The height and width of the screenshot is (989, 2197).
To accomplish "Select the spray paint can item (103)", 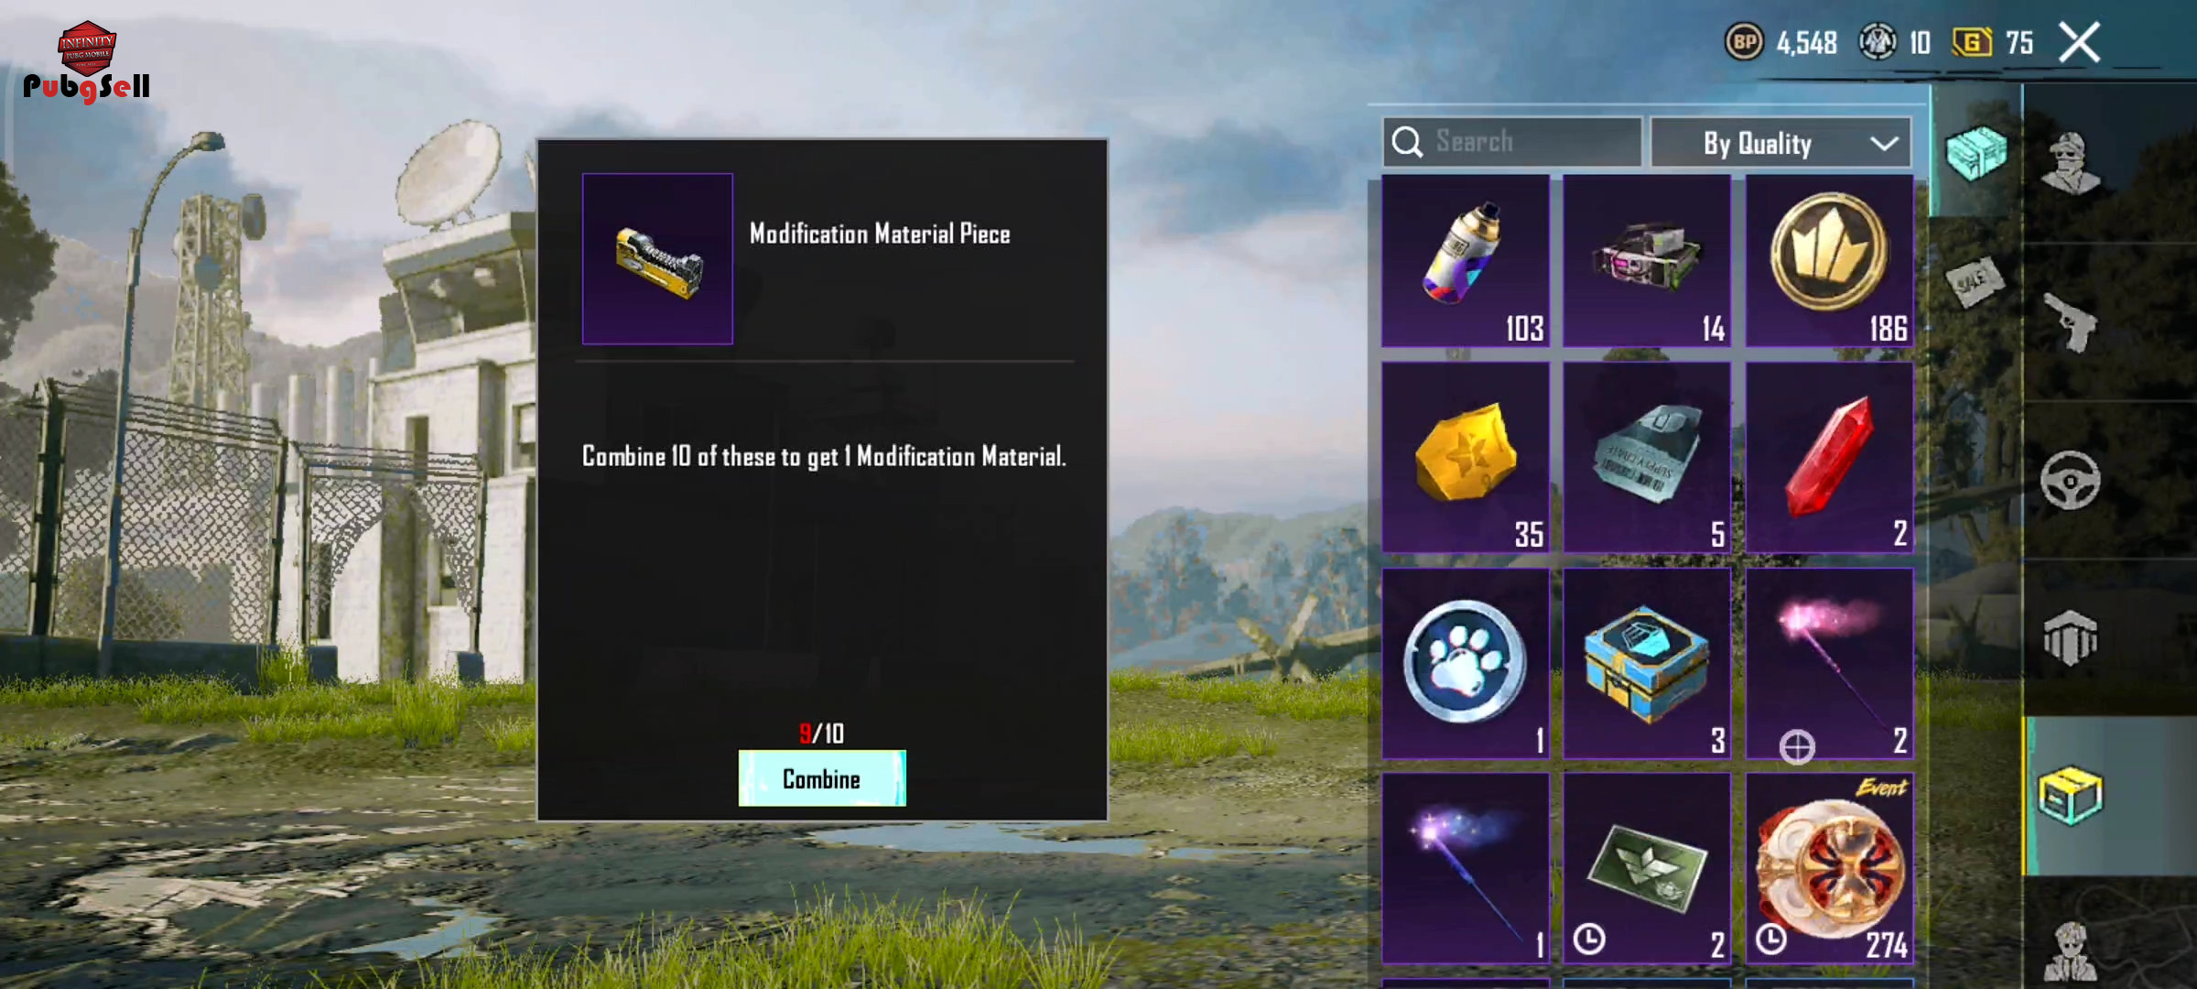I will 1465,261.
